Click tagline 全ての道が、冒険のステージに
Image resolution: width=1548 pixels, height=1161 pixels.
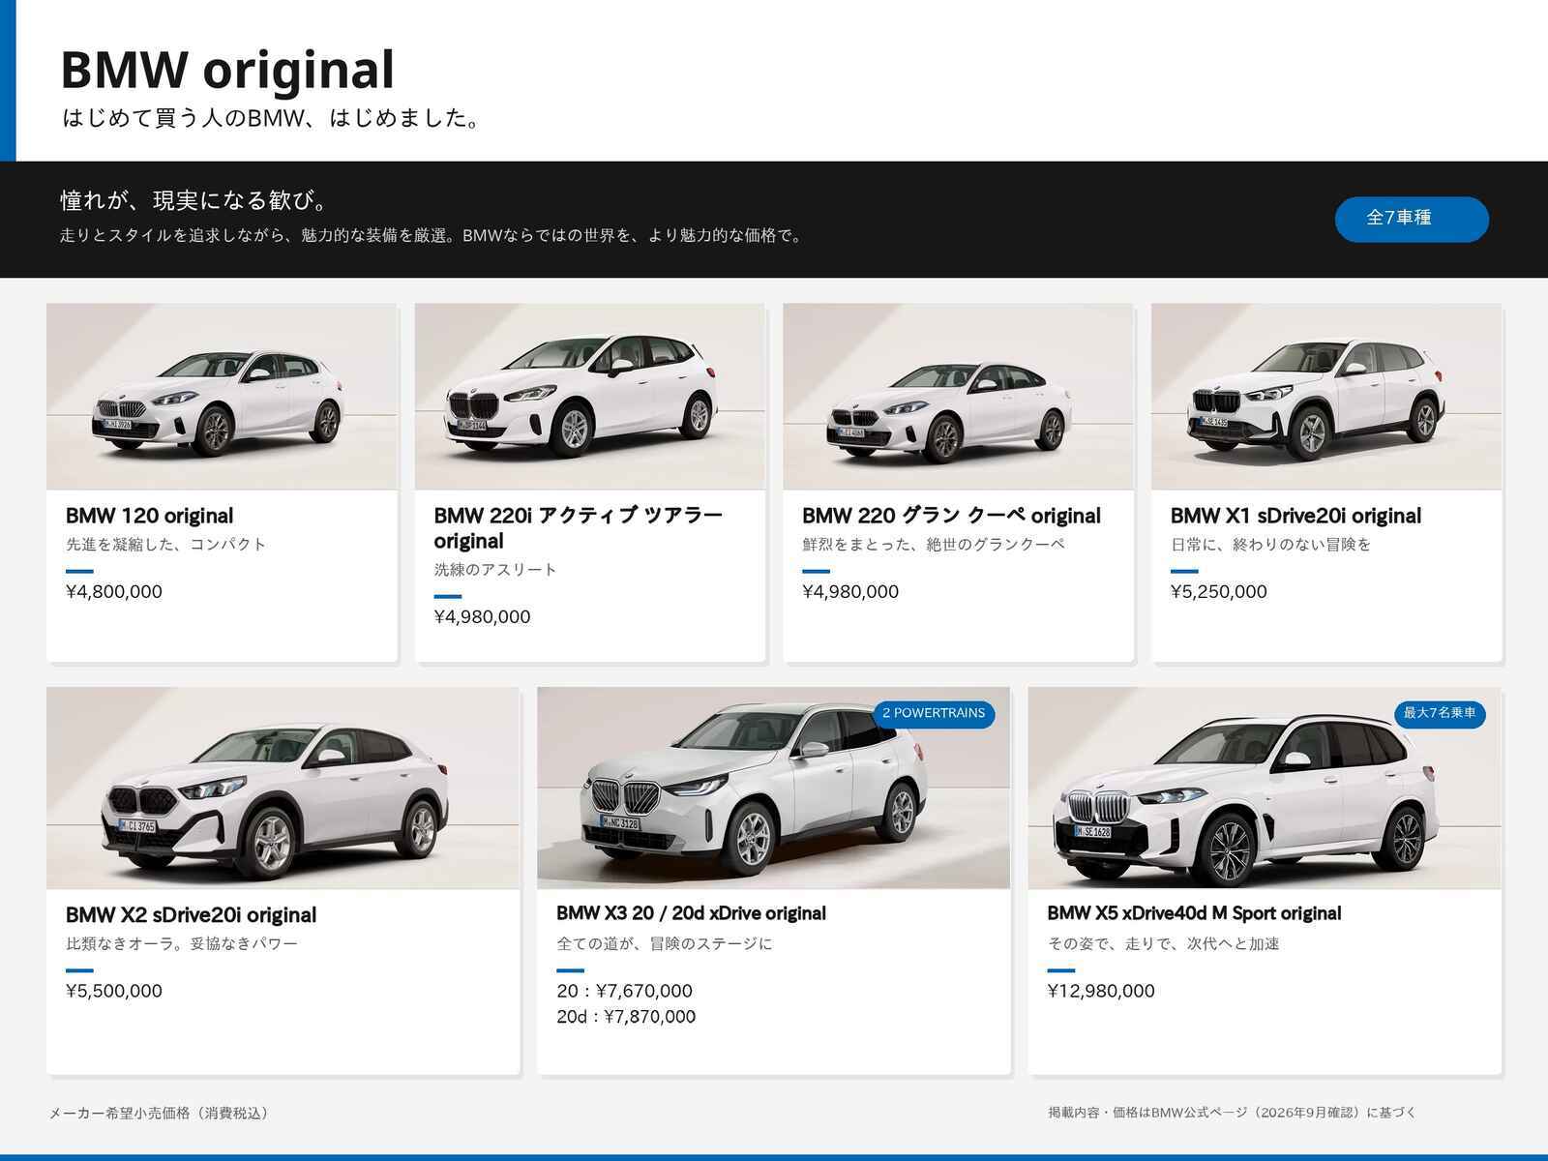665,944
